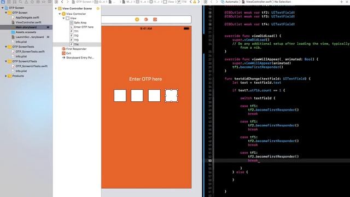Image resolution: width=350 pixels, height=197 pixels.
Task: Open the Find navigator magnifier icon
Action: click(21, 2)
